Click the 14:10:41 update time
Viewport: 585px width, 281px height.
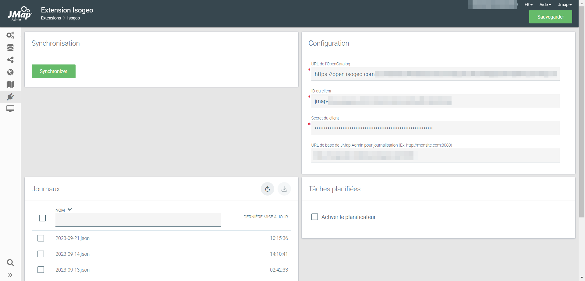(279, 254)
